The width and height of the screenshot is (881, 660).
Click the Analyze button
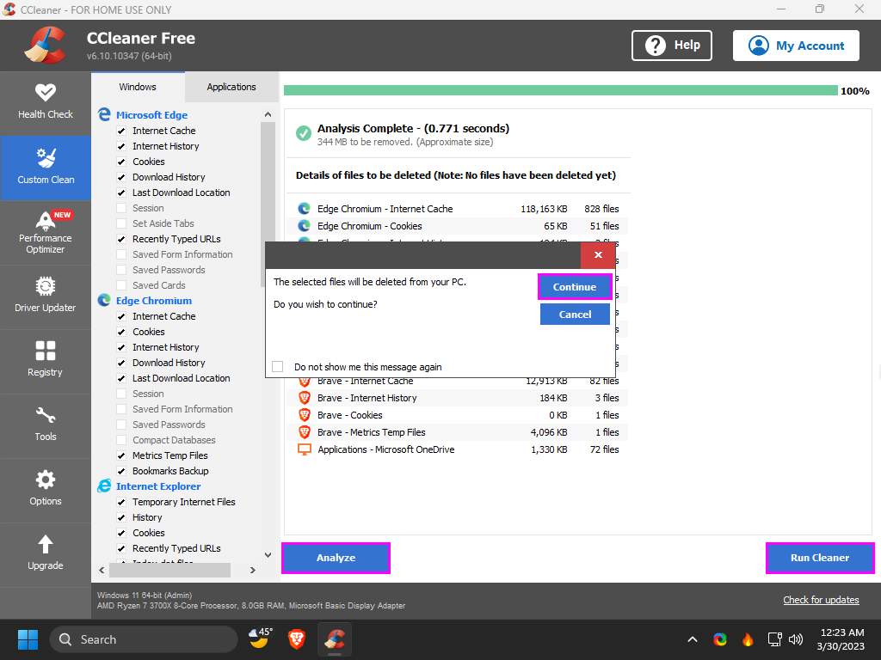[336, 558]
